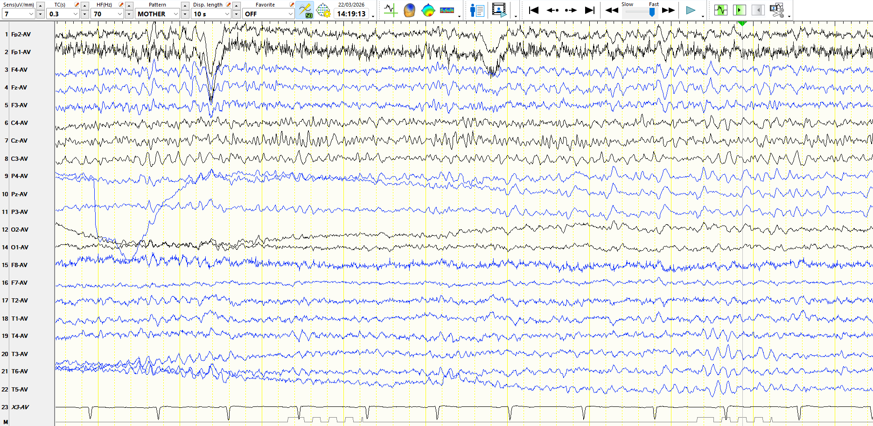
Task: Click the Disp. length down arrow
Action: [237, 14]
